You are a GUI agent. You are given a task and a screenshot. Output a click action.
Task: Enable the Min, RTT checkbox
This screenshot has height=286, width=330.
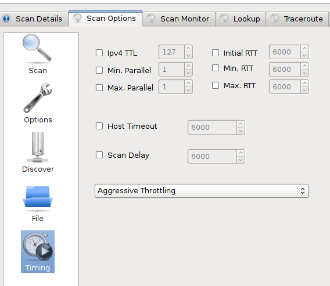[x=216, y=68]
